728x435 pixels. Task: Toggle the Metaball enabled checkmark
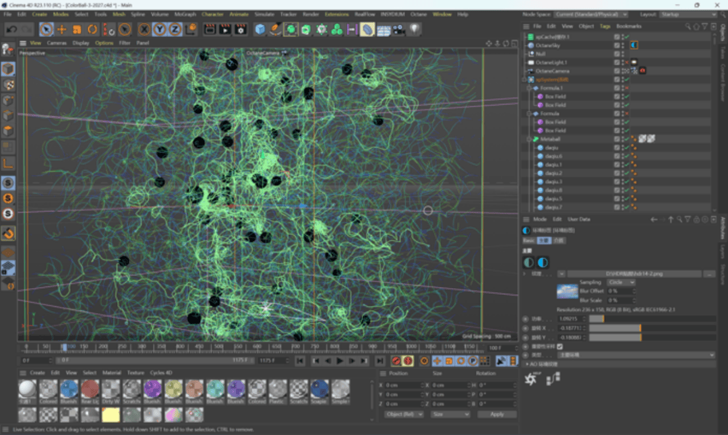(x=626, y=139)
